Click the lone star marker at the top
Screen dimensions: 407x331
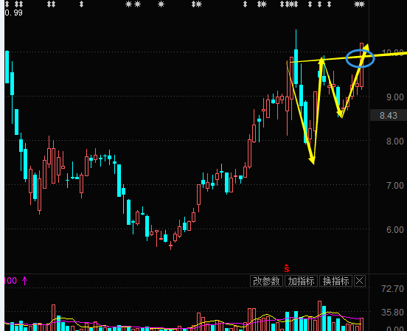click(x=161, y=4)
